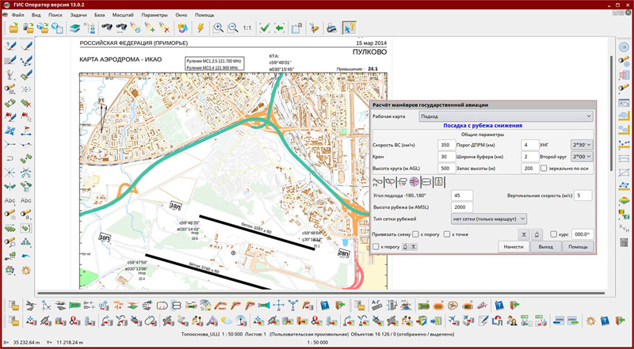Click the pointer with question mark icon

click(349, 28)
